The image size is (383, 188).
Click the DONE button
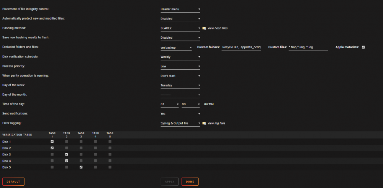point(190,181)
